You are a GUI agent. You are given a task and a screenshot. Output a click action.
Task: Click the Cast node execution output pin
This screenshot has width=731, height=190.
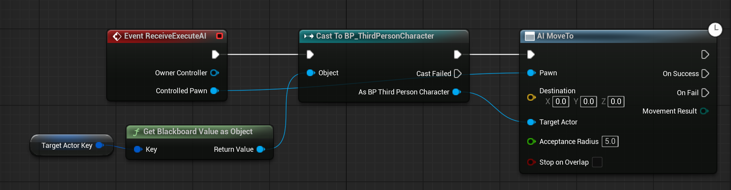(x=458, y=54)
